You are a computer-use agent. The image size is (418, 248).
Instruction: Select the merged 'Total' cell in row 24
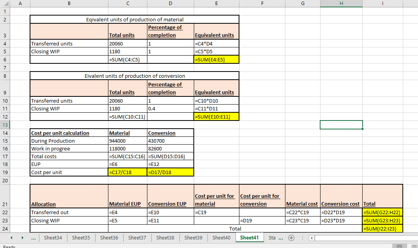[x=235, y=229]
